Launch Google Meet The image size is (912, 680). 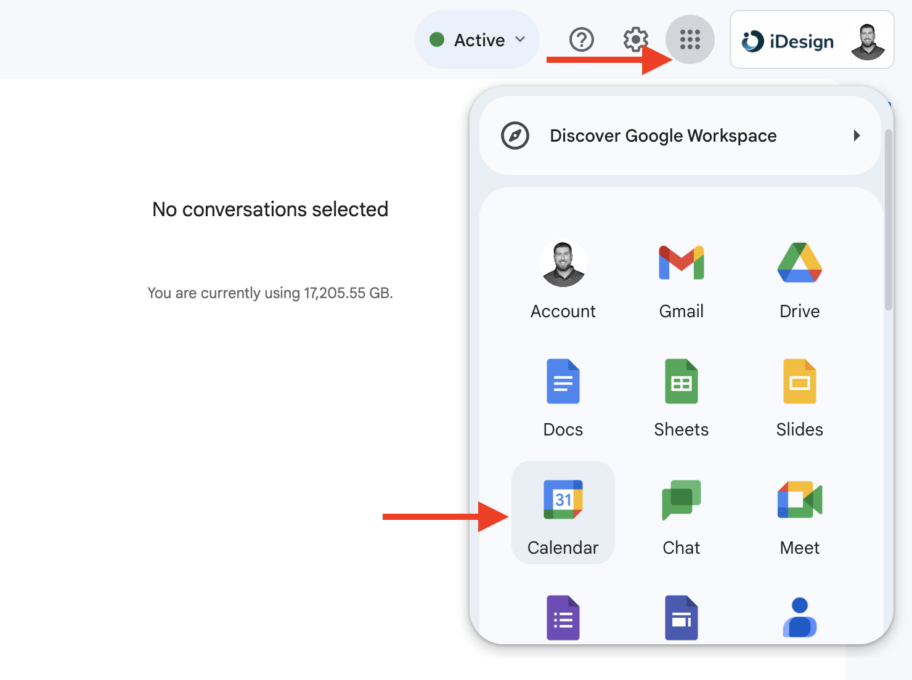click(800, 516)
